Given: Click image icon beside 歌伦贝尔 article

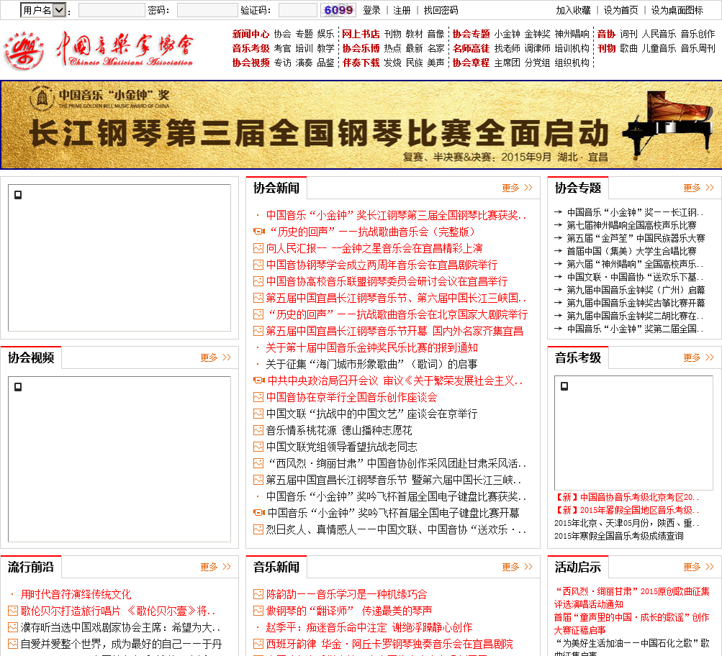Looking at the screenshot, I should pyautogui.click(x=13, y=611).
